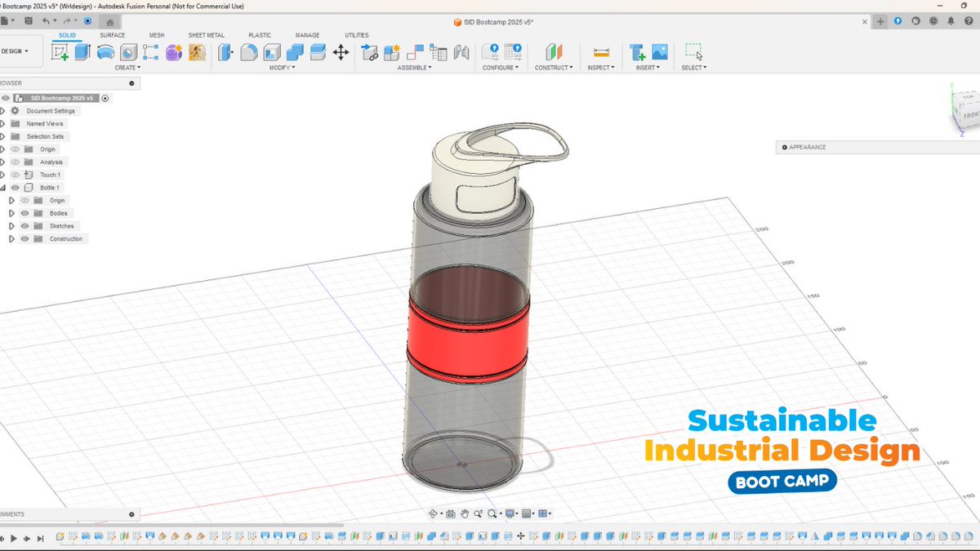Select the Fillet tool in the Modify section
Viewport: 980px width, 551px height.
(x=249, y=51)
